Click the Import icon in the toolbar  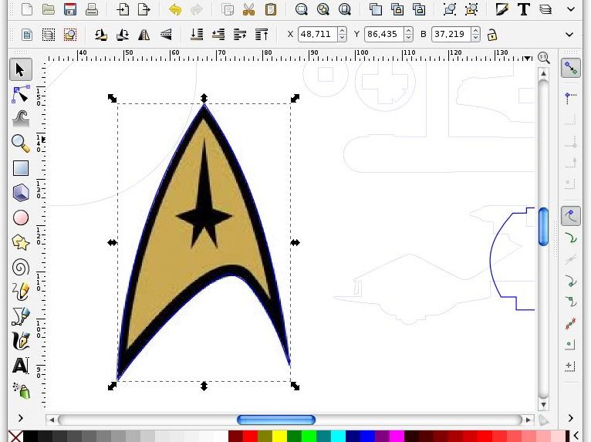point(123,8)
